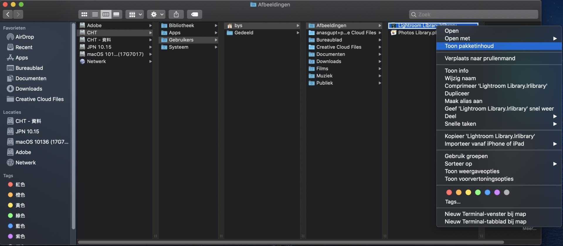Screen dimensions: 563x246
Task: Filter by the red 紅色 tag
Action: point(16,184)
